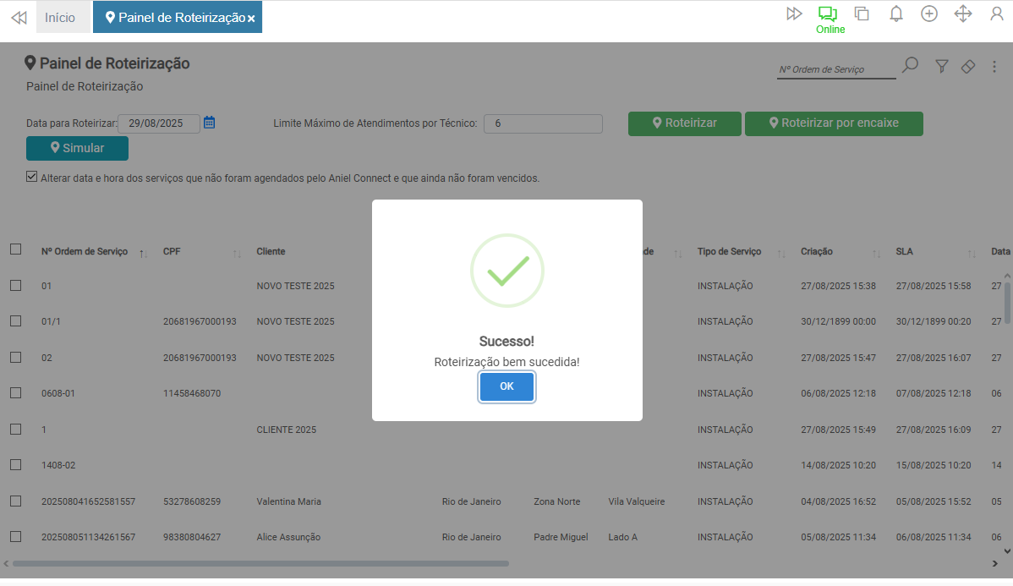Image resolution: width=1013 pixels, height=586 pixels.
Task: Sort by Nº Ordem de Serviço column
Action: [85, 252]
